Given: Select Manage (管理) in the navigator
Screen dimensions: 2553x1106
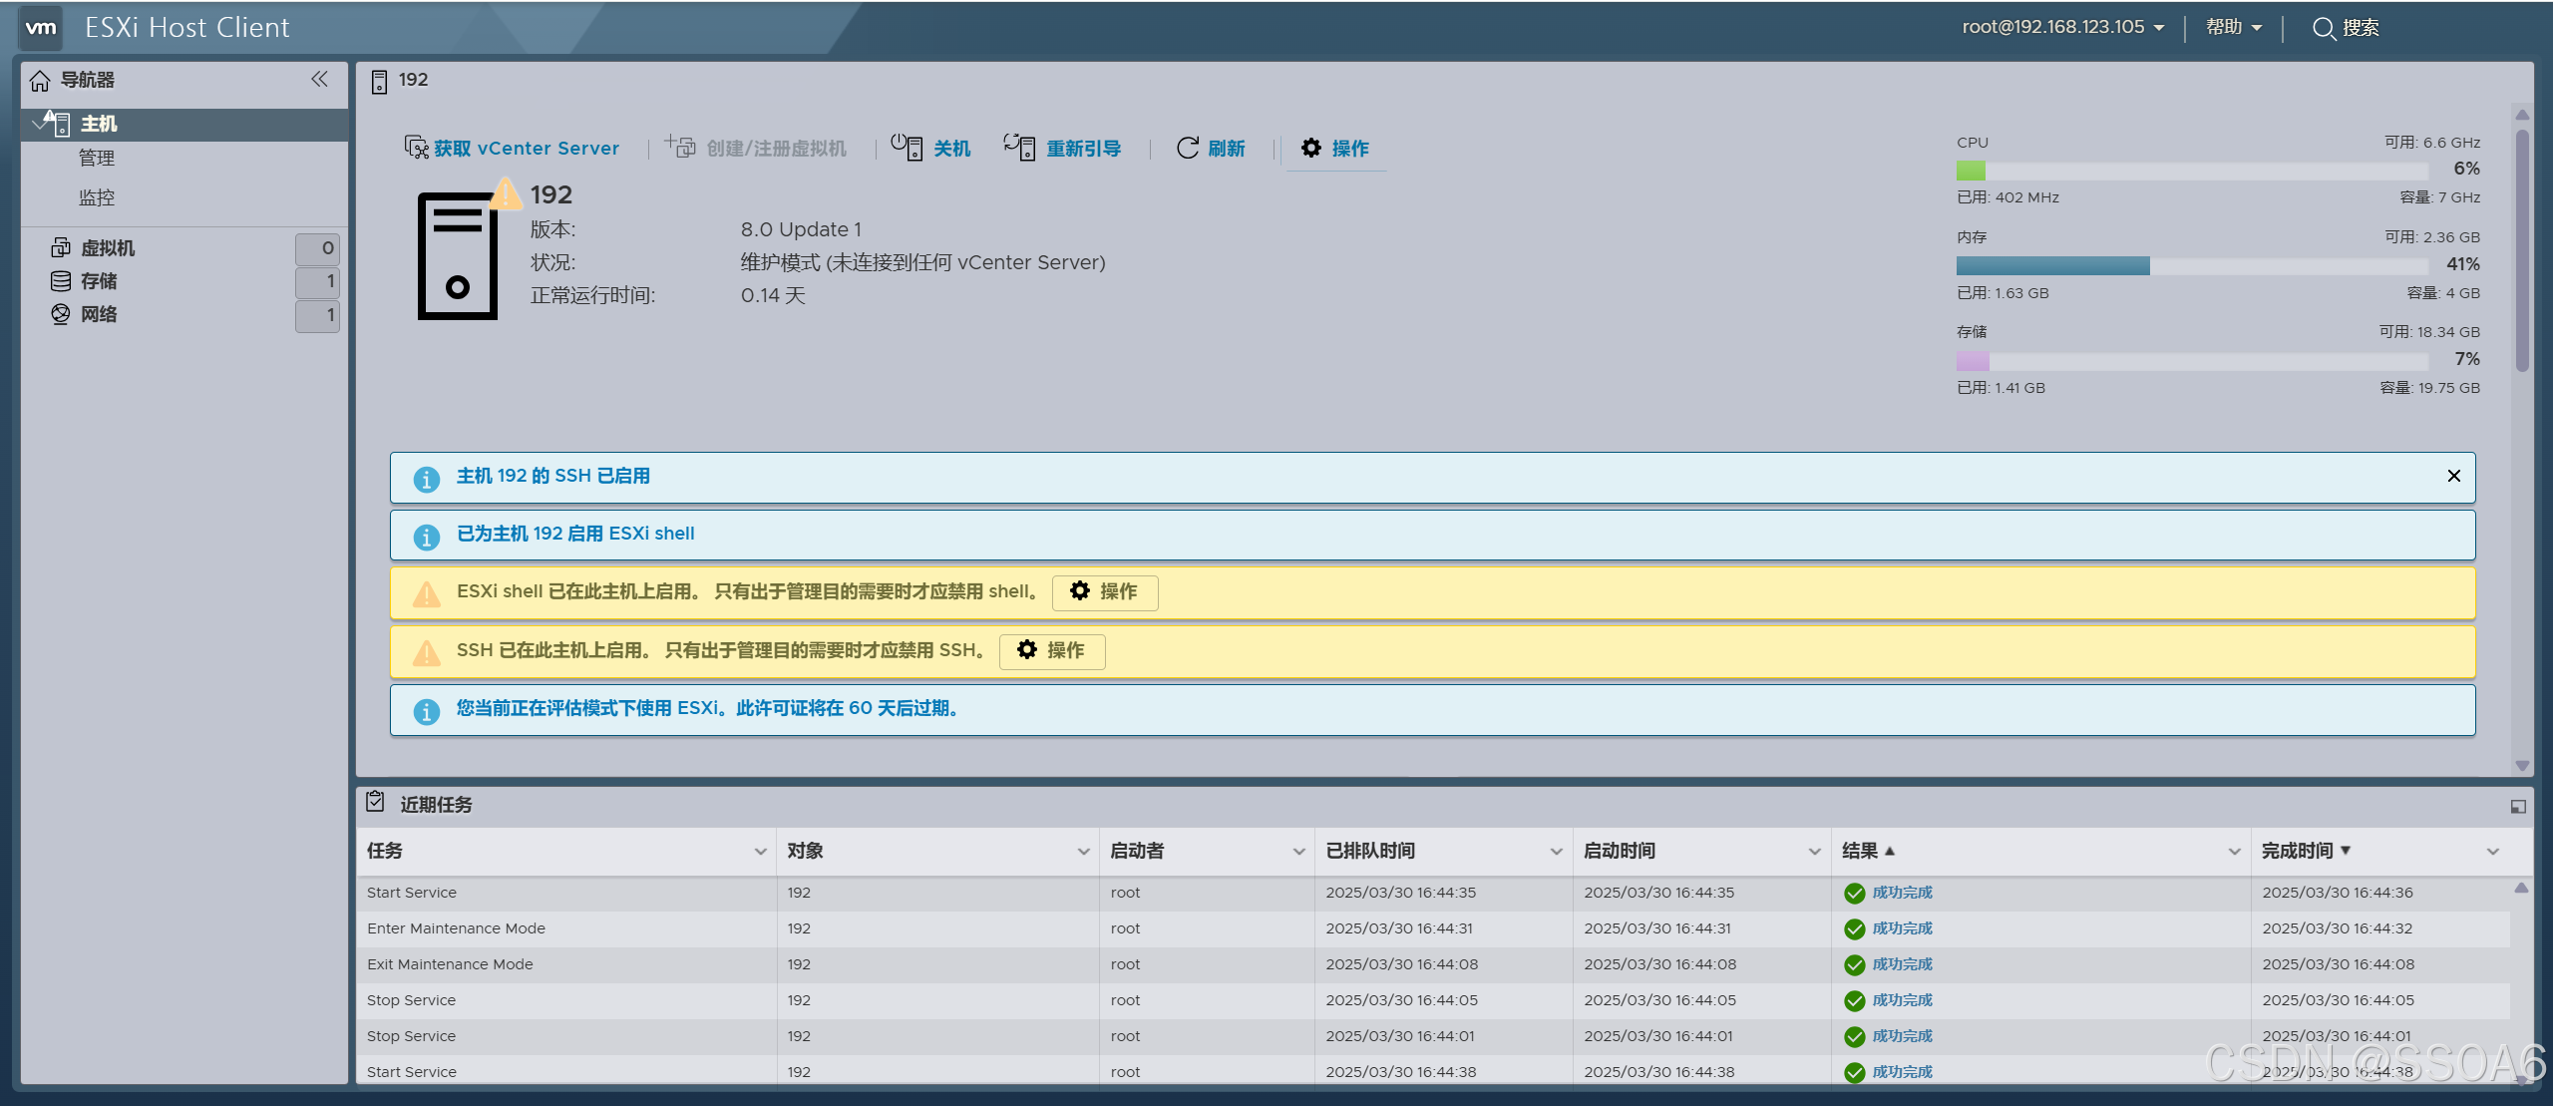Looking at the screenshot, I should tap(97, 159).
